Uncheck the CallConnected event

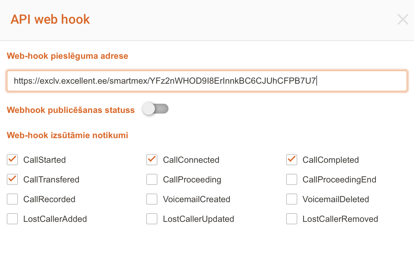(x=152, y=160)
